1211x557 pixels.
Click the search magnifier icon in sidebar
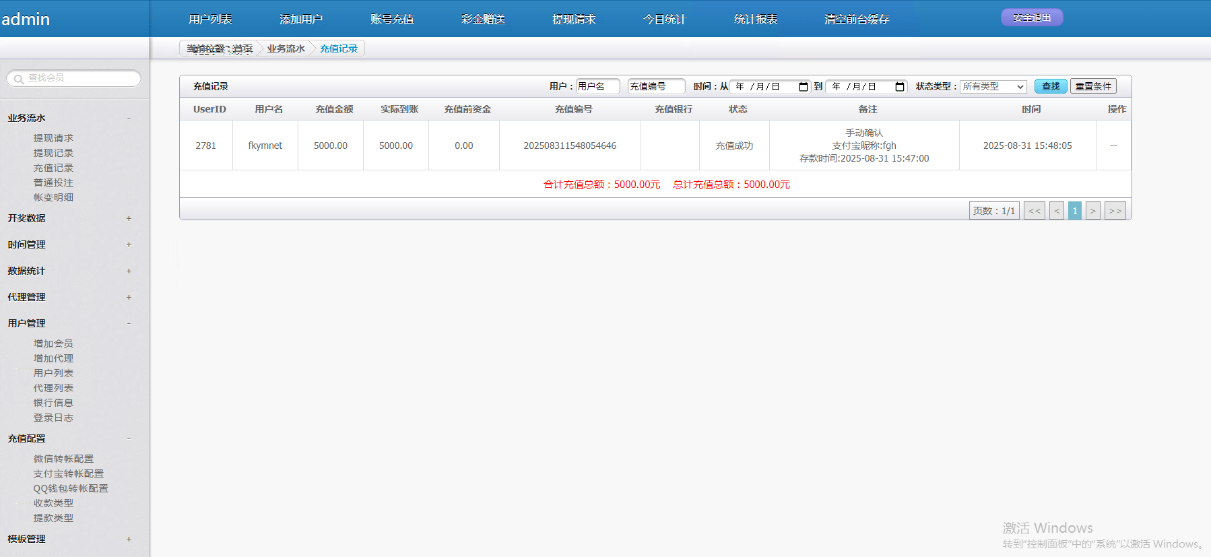click(x=18, y=79)
